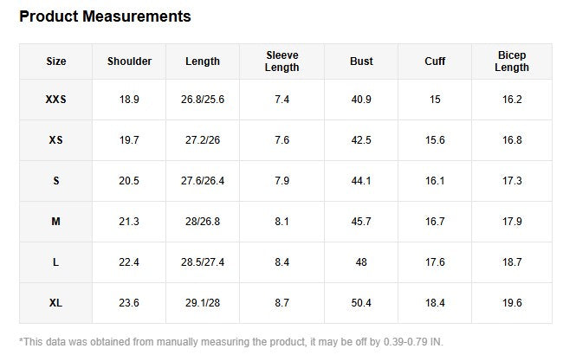576x355 pixels.
Task: Select the 45.7 bust value cell
Action: coord(361,222)
